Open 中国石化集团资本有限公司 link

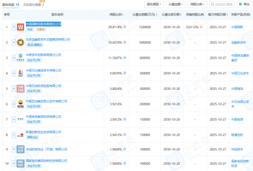[43, 70]
